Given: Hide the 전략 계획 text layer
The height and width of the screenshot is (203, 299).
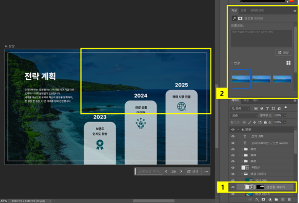Looking at the screenshot, I should (x=233, y=137).
